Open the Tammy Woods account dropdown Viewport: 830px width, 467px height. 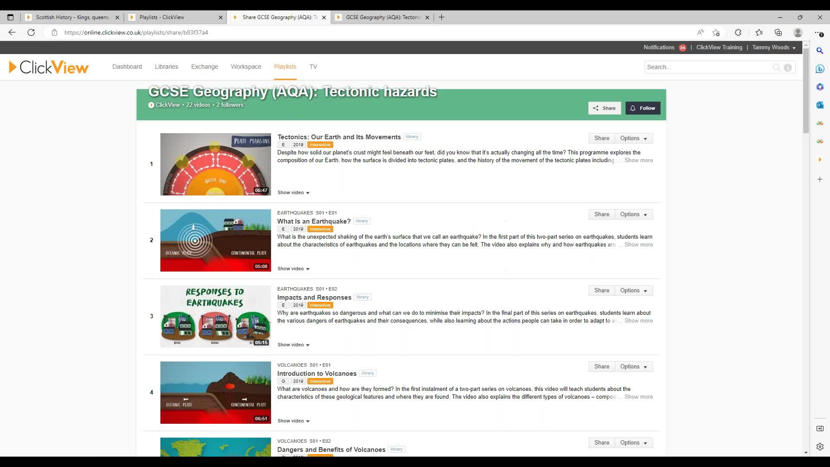tap(773, 48)
